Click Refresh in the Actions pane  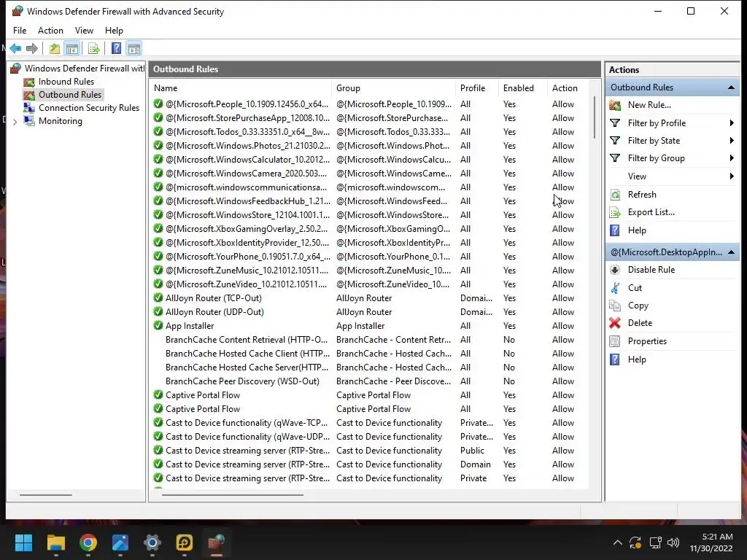(x=642, y=194)
